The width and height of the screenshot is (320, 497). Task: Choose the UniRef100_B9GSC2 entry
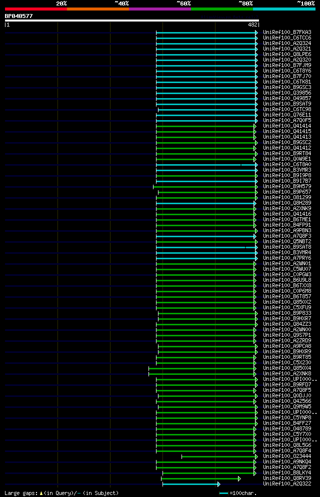coord(287,142)
